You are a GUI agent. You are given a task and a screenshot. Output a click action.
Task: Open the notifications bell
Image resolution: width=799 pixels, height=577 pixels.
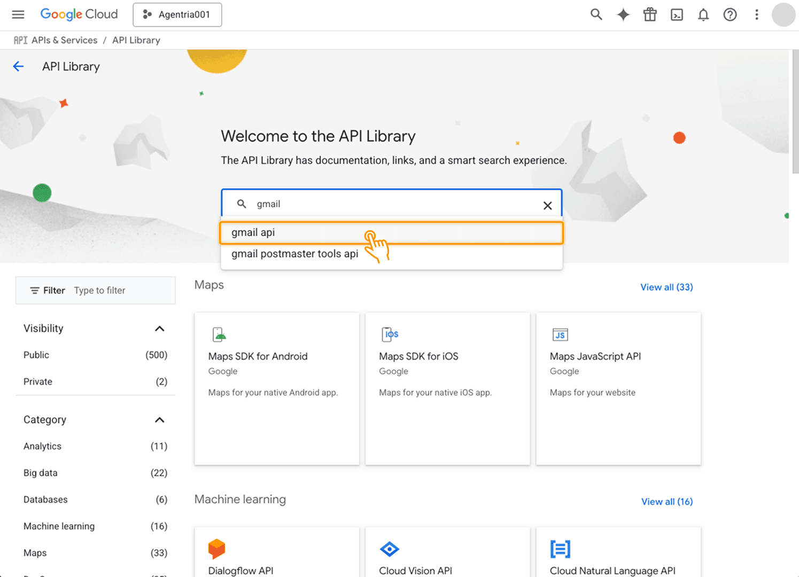(703, 14)
